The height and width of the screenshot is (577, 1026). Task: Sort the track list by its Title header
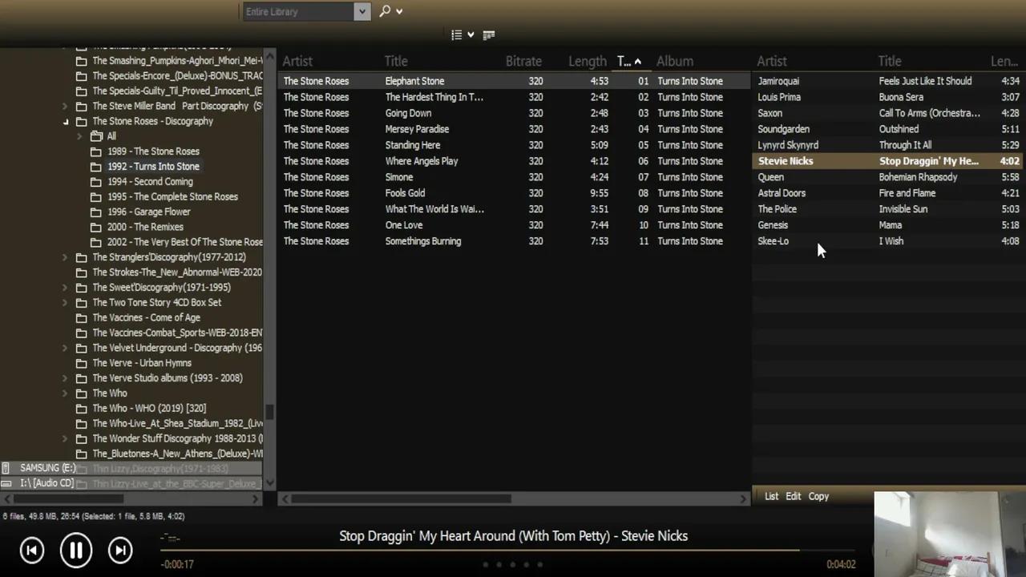(396, 61)
